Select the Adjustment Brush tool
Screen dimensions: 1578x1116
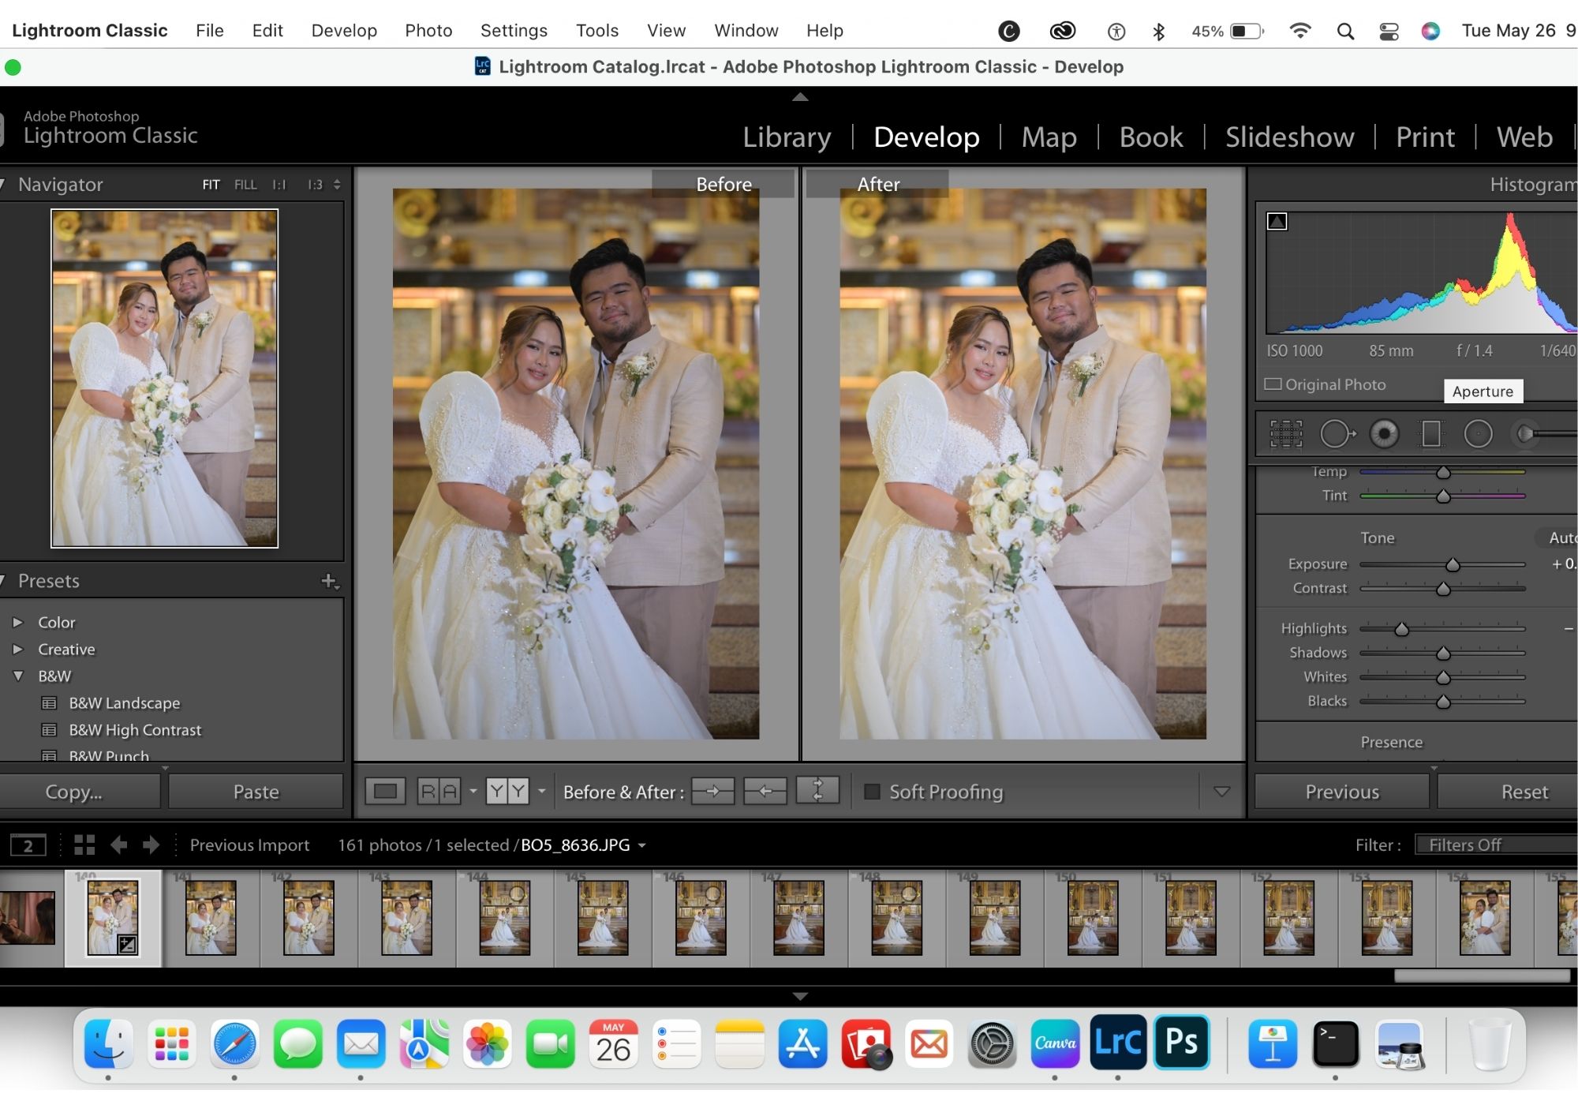pos(1542,433)
